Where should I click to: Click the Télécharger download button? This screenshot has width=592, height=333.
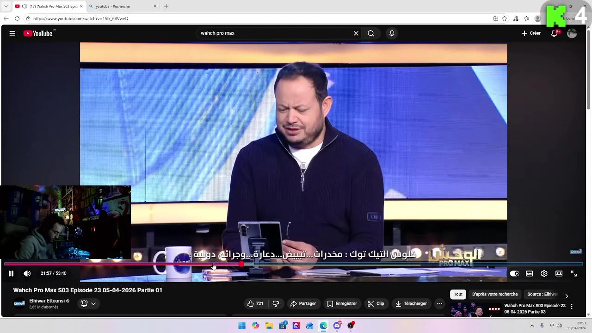point(411,303)
